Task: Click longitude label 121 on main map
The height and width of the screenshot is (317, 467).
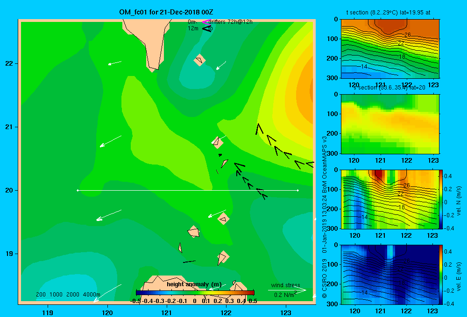Action: pos(167,312)
